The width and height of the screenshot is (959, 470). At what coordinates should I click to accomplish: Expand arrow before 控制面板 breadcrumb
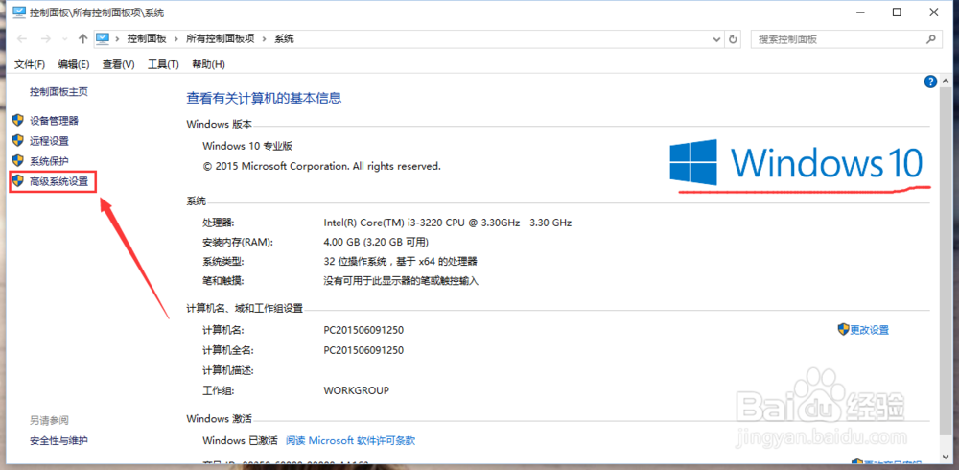click(117, 39)
